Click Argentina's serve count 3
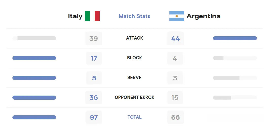 coord(175,78)
